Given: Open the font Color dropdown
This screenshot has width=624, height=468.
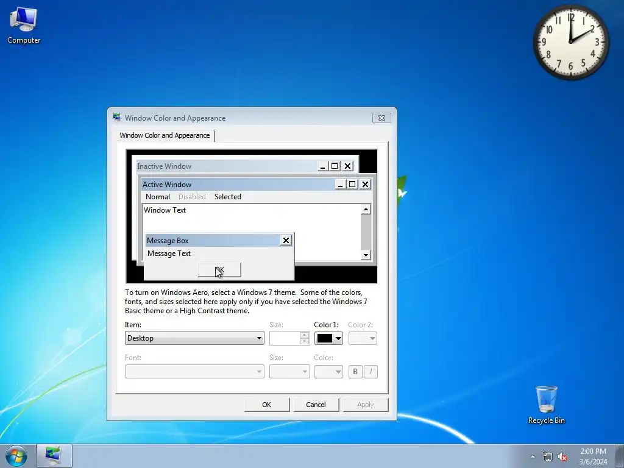Looking at the screenshot, I should 328,372.
